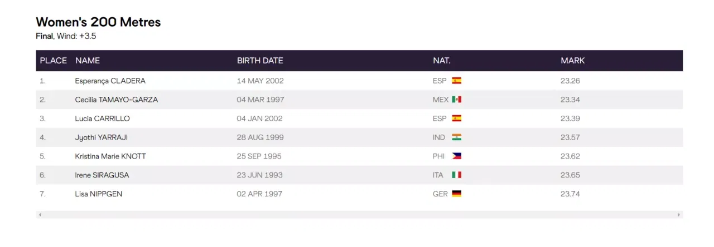Open Cecilia TAMAYO-GARZA's profile link
Image resolution: width=714 pixels, height=247 pixels.
click(116, 100)
